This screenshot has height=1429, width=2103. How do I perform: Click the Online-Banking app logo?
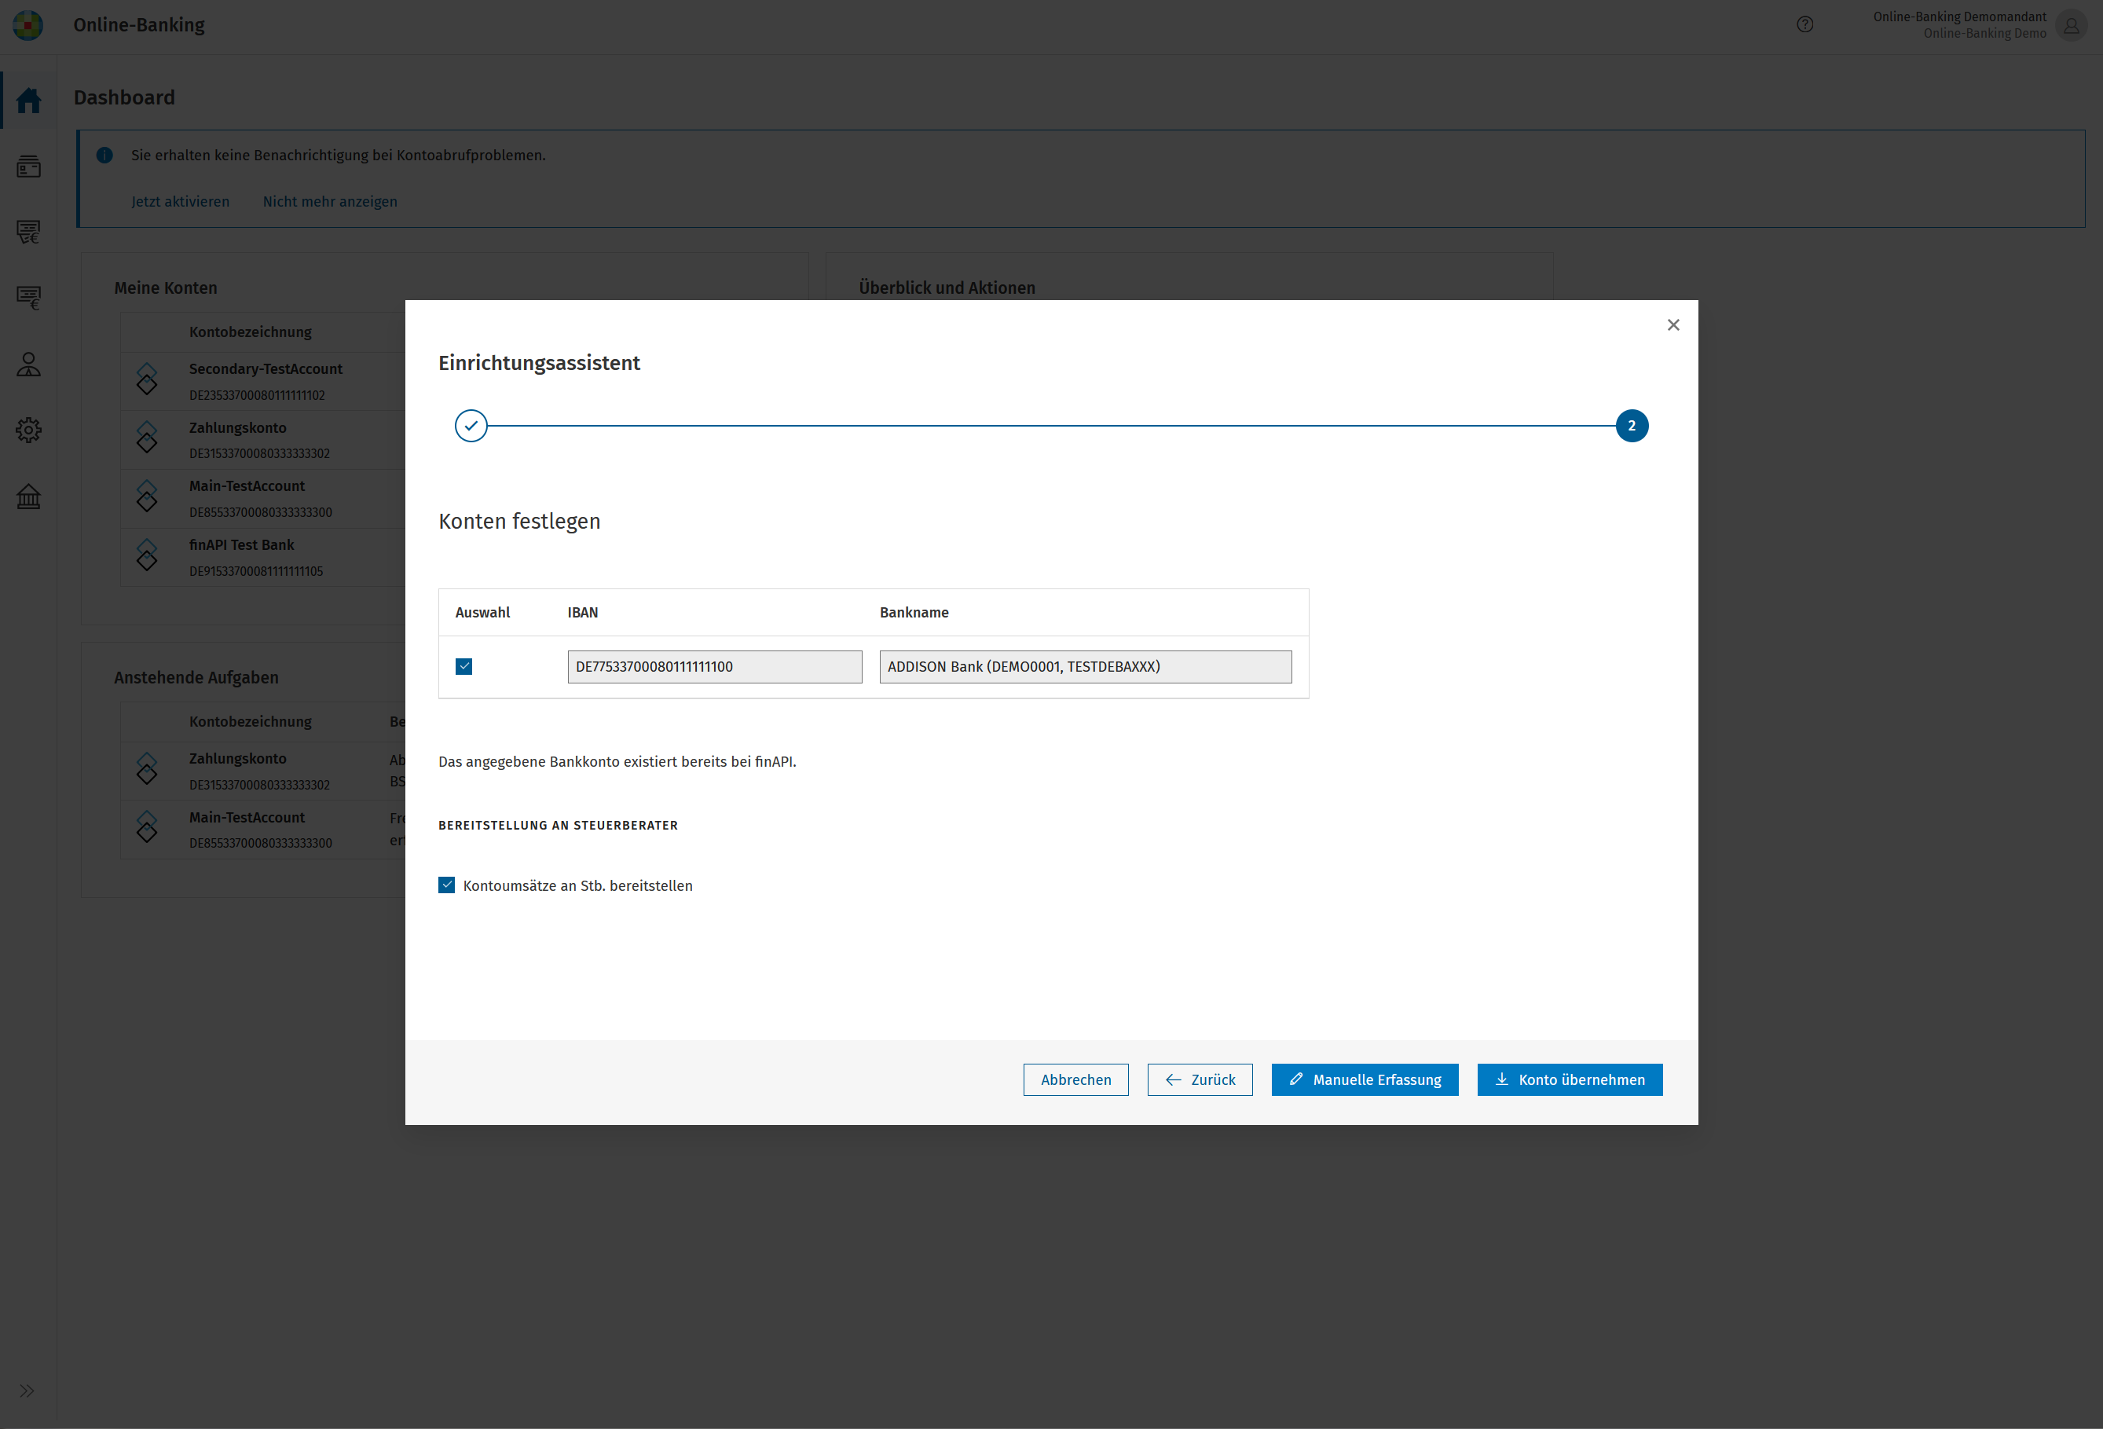(28, 24)
